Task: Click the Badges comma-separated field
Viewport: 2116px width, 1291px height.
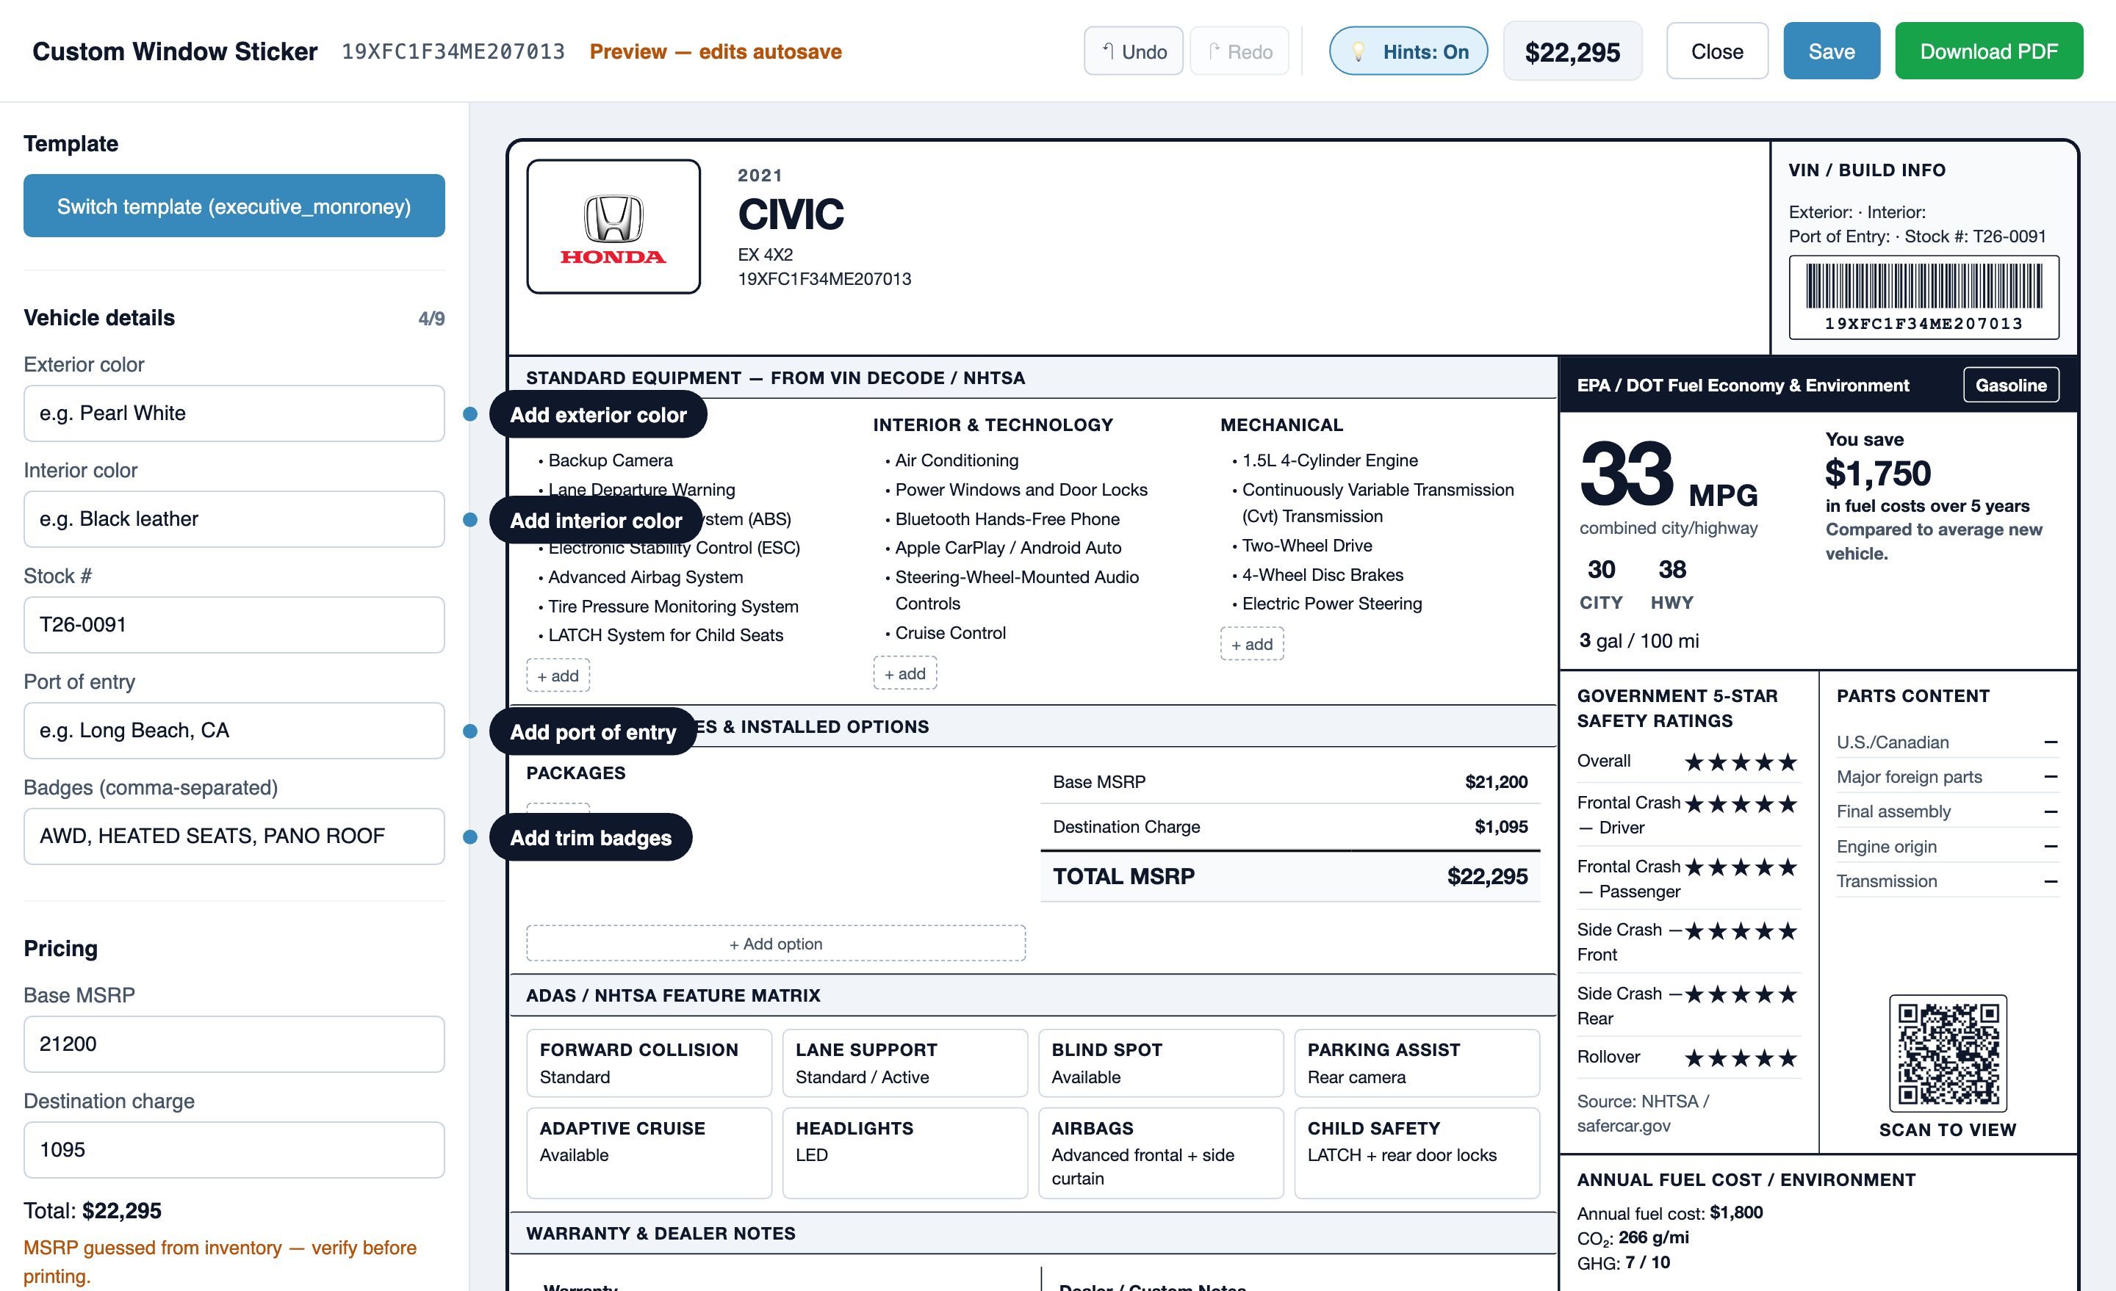Action: coord(234,836)
